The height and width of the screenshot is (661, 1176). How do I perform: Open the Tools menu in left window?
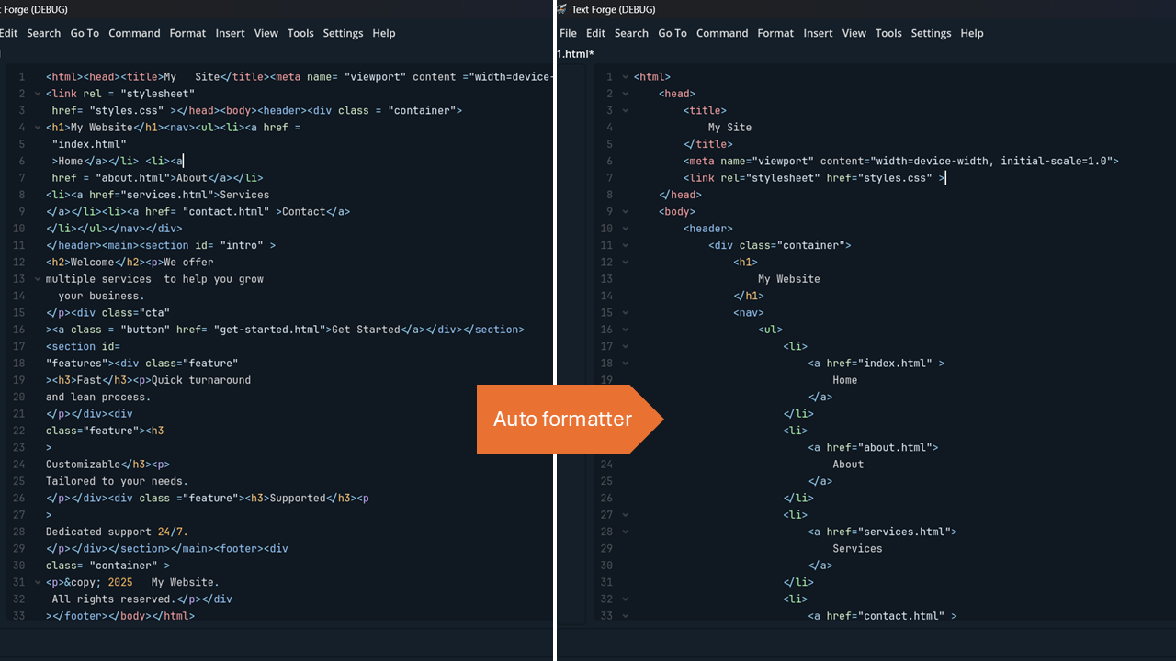pos(300,33)
